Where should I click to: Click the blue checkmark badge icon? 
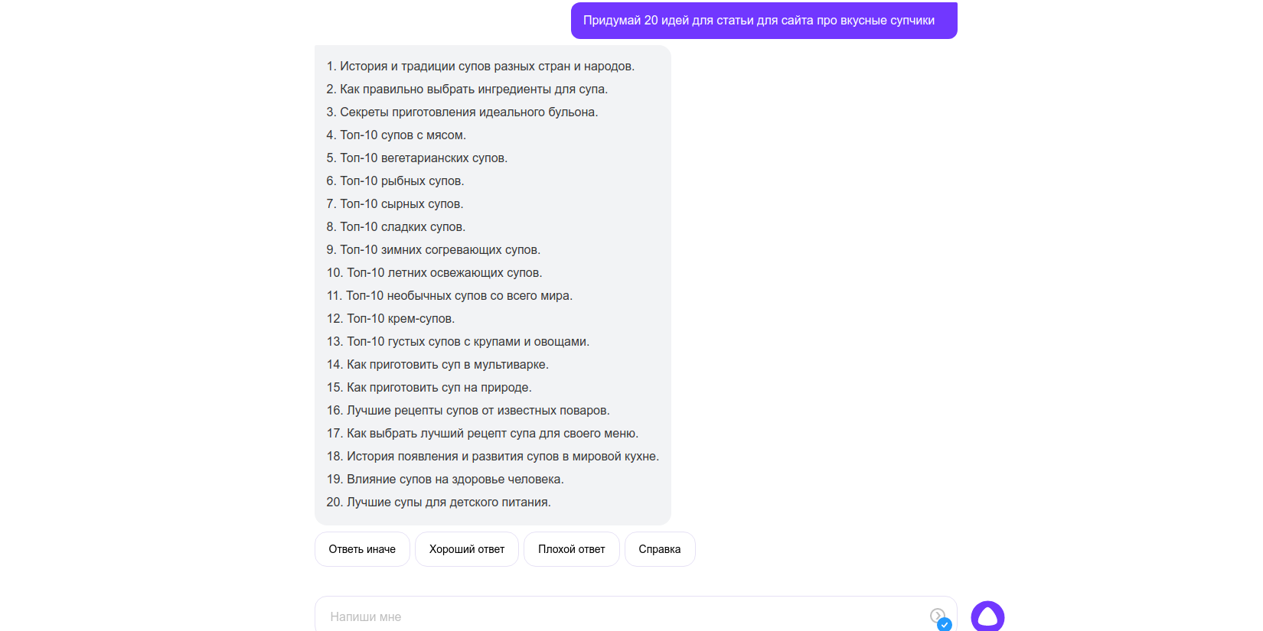(945, 624)
